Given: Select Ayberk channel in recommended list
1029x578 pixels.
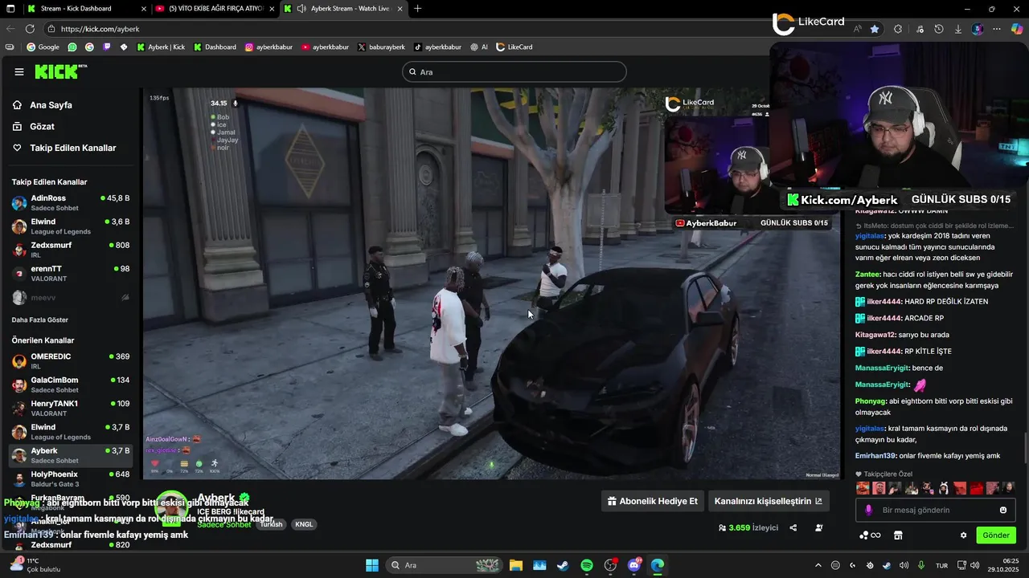Looking at the screenshot, I should point(71,455).
